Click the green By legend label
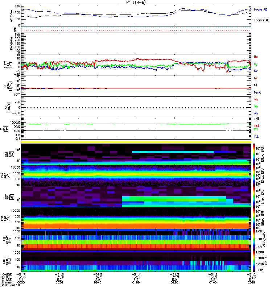 click(x=256, y=64)
